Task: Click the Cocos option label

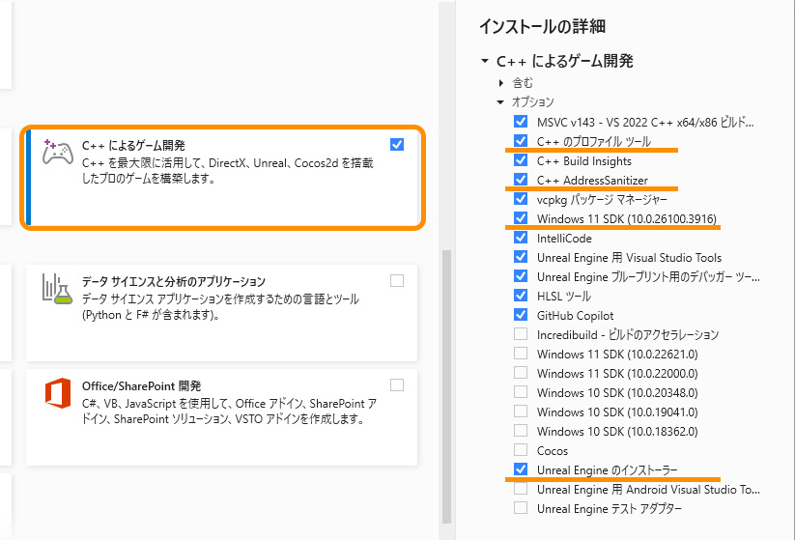Action: click(x=553, y=451)
